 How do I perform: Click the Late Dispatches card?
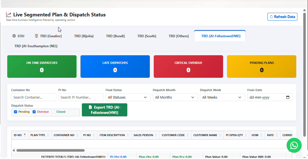pos(115,67)
